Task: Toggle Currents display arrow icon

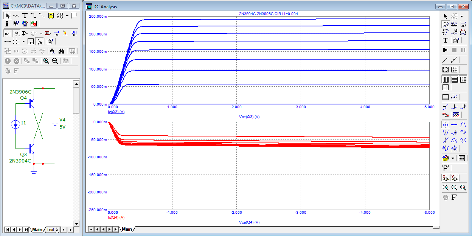Action: [x=57, y=33]
